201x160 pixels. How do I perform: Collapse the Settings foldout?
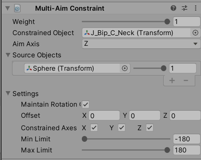(8, 93)
